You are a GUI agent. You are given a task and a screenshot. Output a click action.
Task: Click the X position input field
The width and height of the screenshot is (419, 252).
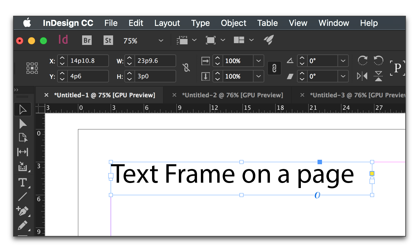coord(87,61)
